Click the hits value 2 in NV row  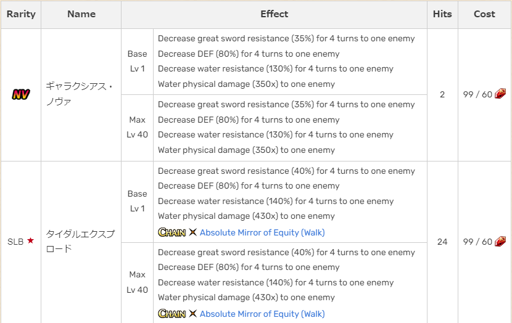tap(442, 95)
